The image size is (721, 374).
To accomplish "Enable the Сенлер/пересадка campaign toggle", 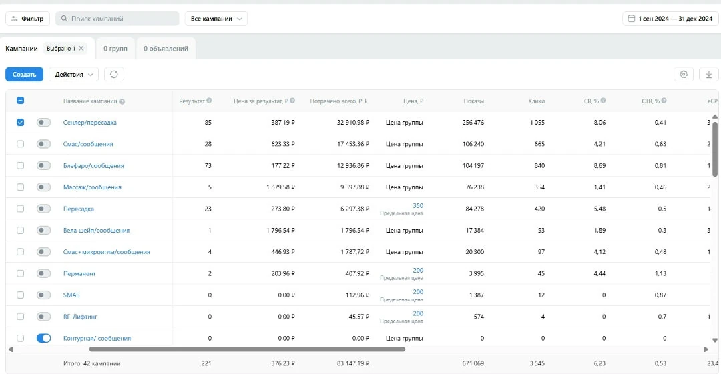I will 43,122.
